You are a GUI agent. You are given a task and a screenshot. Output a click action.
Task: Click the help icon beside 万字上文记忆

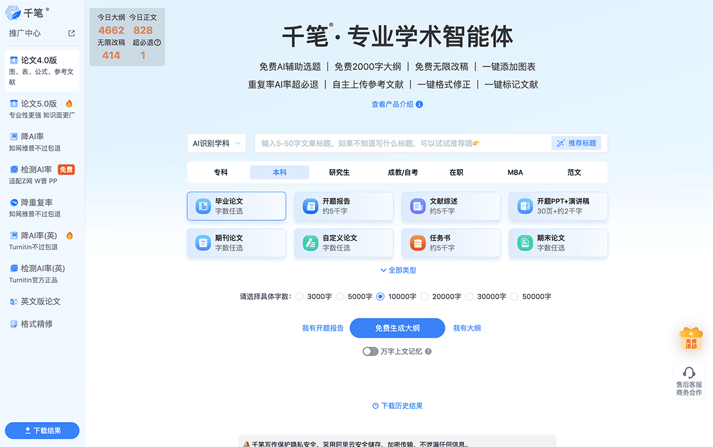(x=428, y=351)
